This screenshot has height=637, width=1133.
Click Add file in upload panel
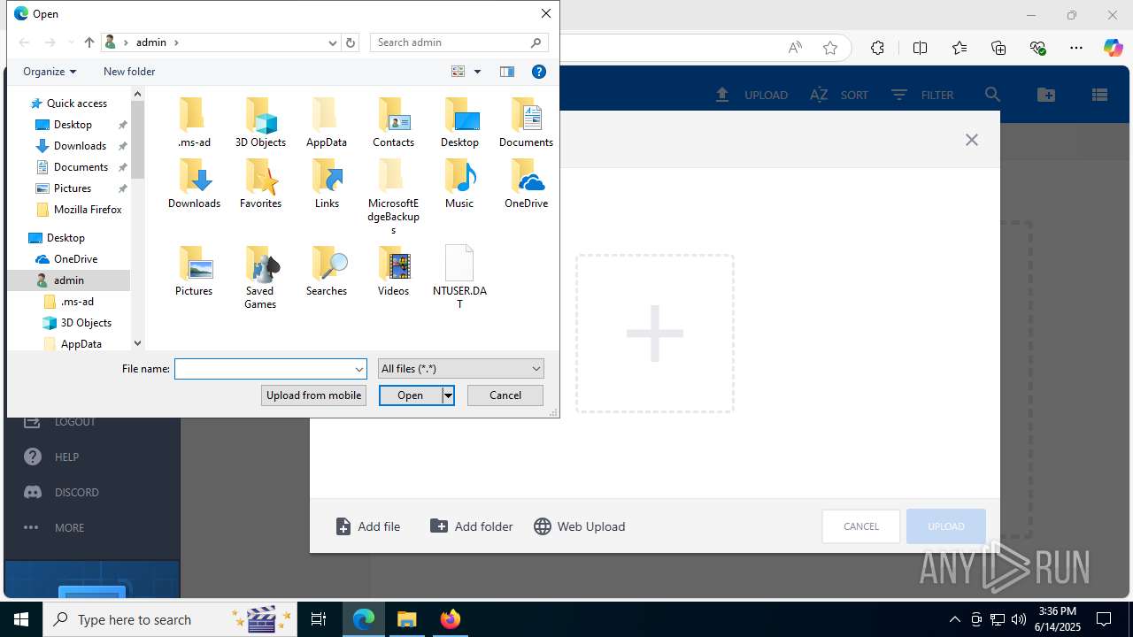[368, 526]
